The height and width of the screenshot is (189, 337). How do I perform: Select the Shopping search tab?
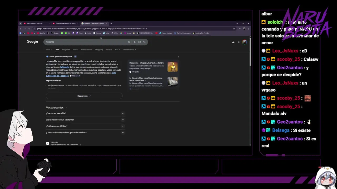pyautogui.click(x=99, y=50)
